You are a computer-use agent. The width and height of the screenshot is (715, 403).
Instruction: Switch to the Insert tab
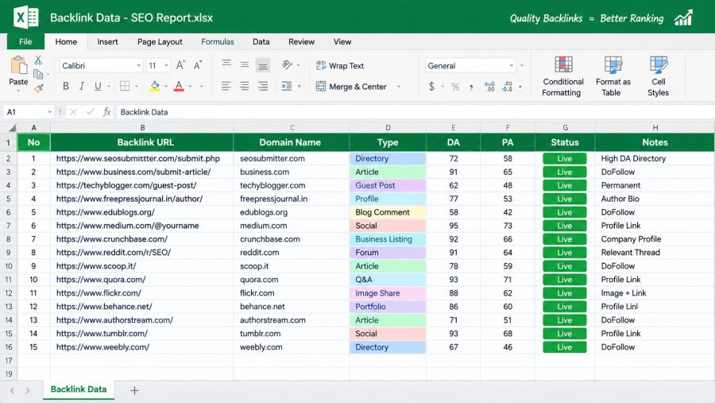107,41
